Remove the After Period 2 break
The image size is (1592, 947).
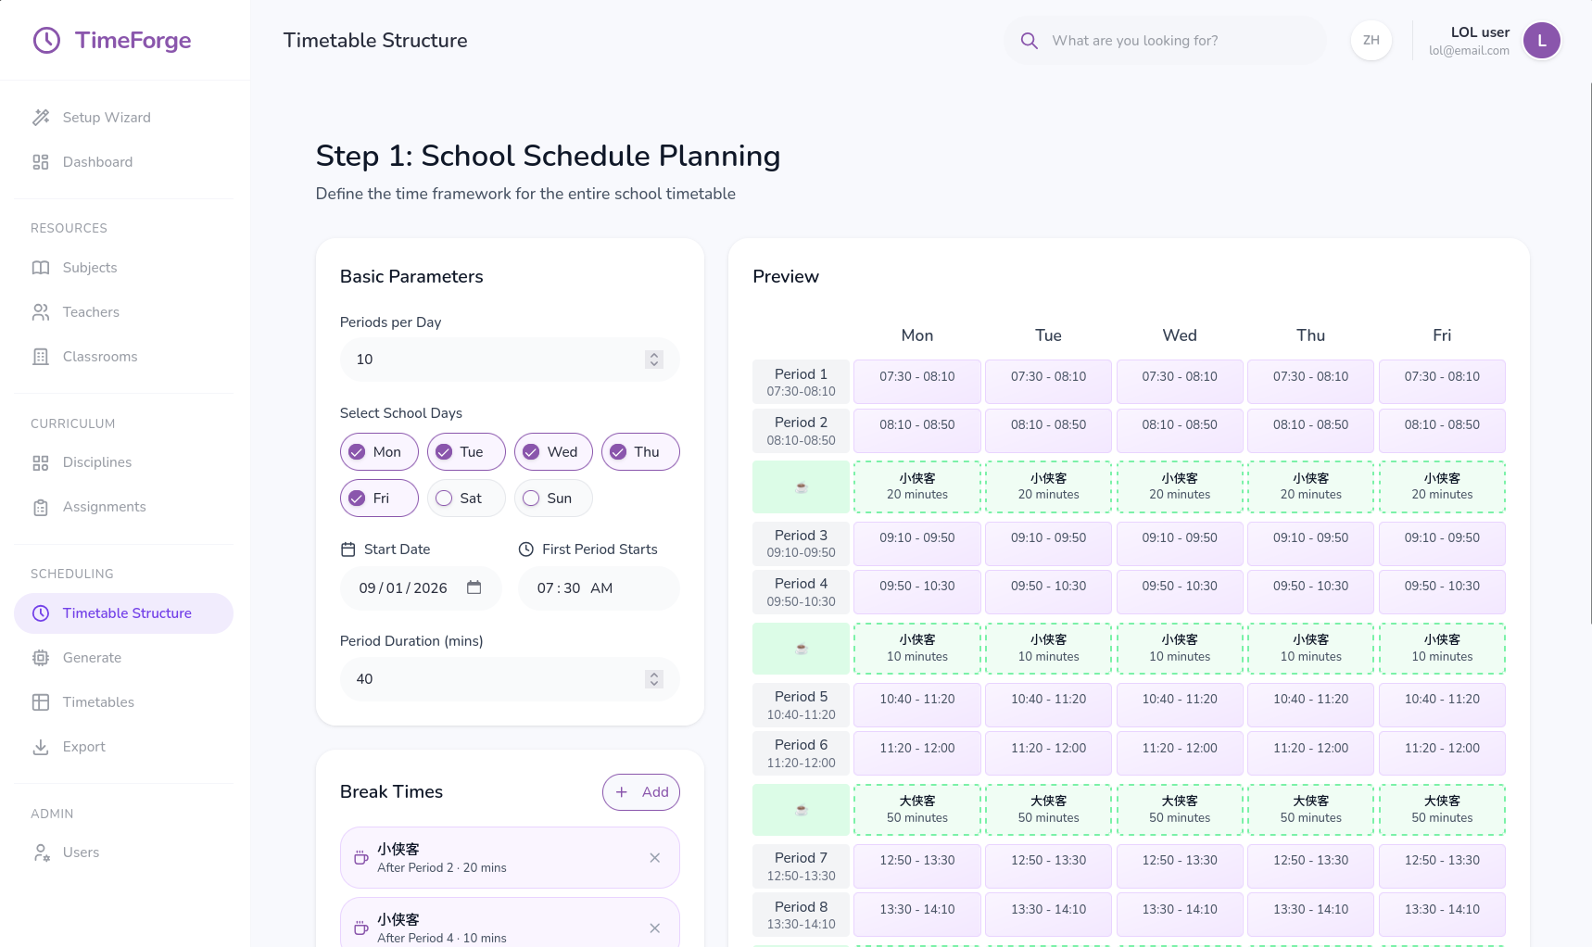[x=654, y=858]
